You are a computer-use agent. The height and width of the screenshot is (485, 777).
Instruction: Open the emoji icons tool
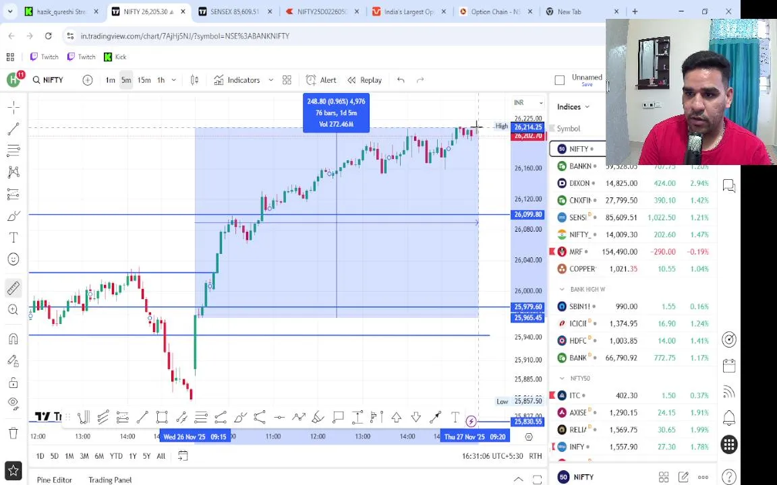coord(13,259)
